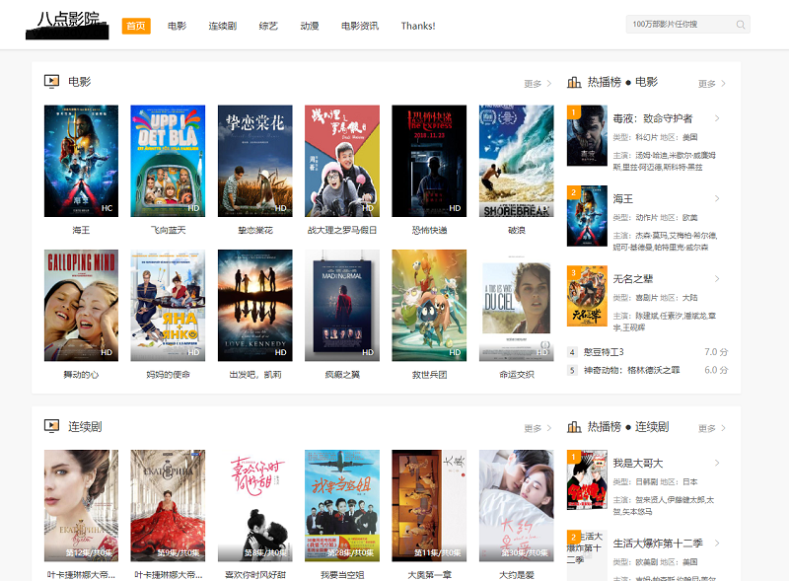789x581 pixels.
Task: Click arrow next to 毒液：致命守护者
Action: click(717, 118)
